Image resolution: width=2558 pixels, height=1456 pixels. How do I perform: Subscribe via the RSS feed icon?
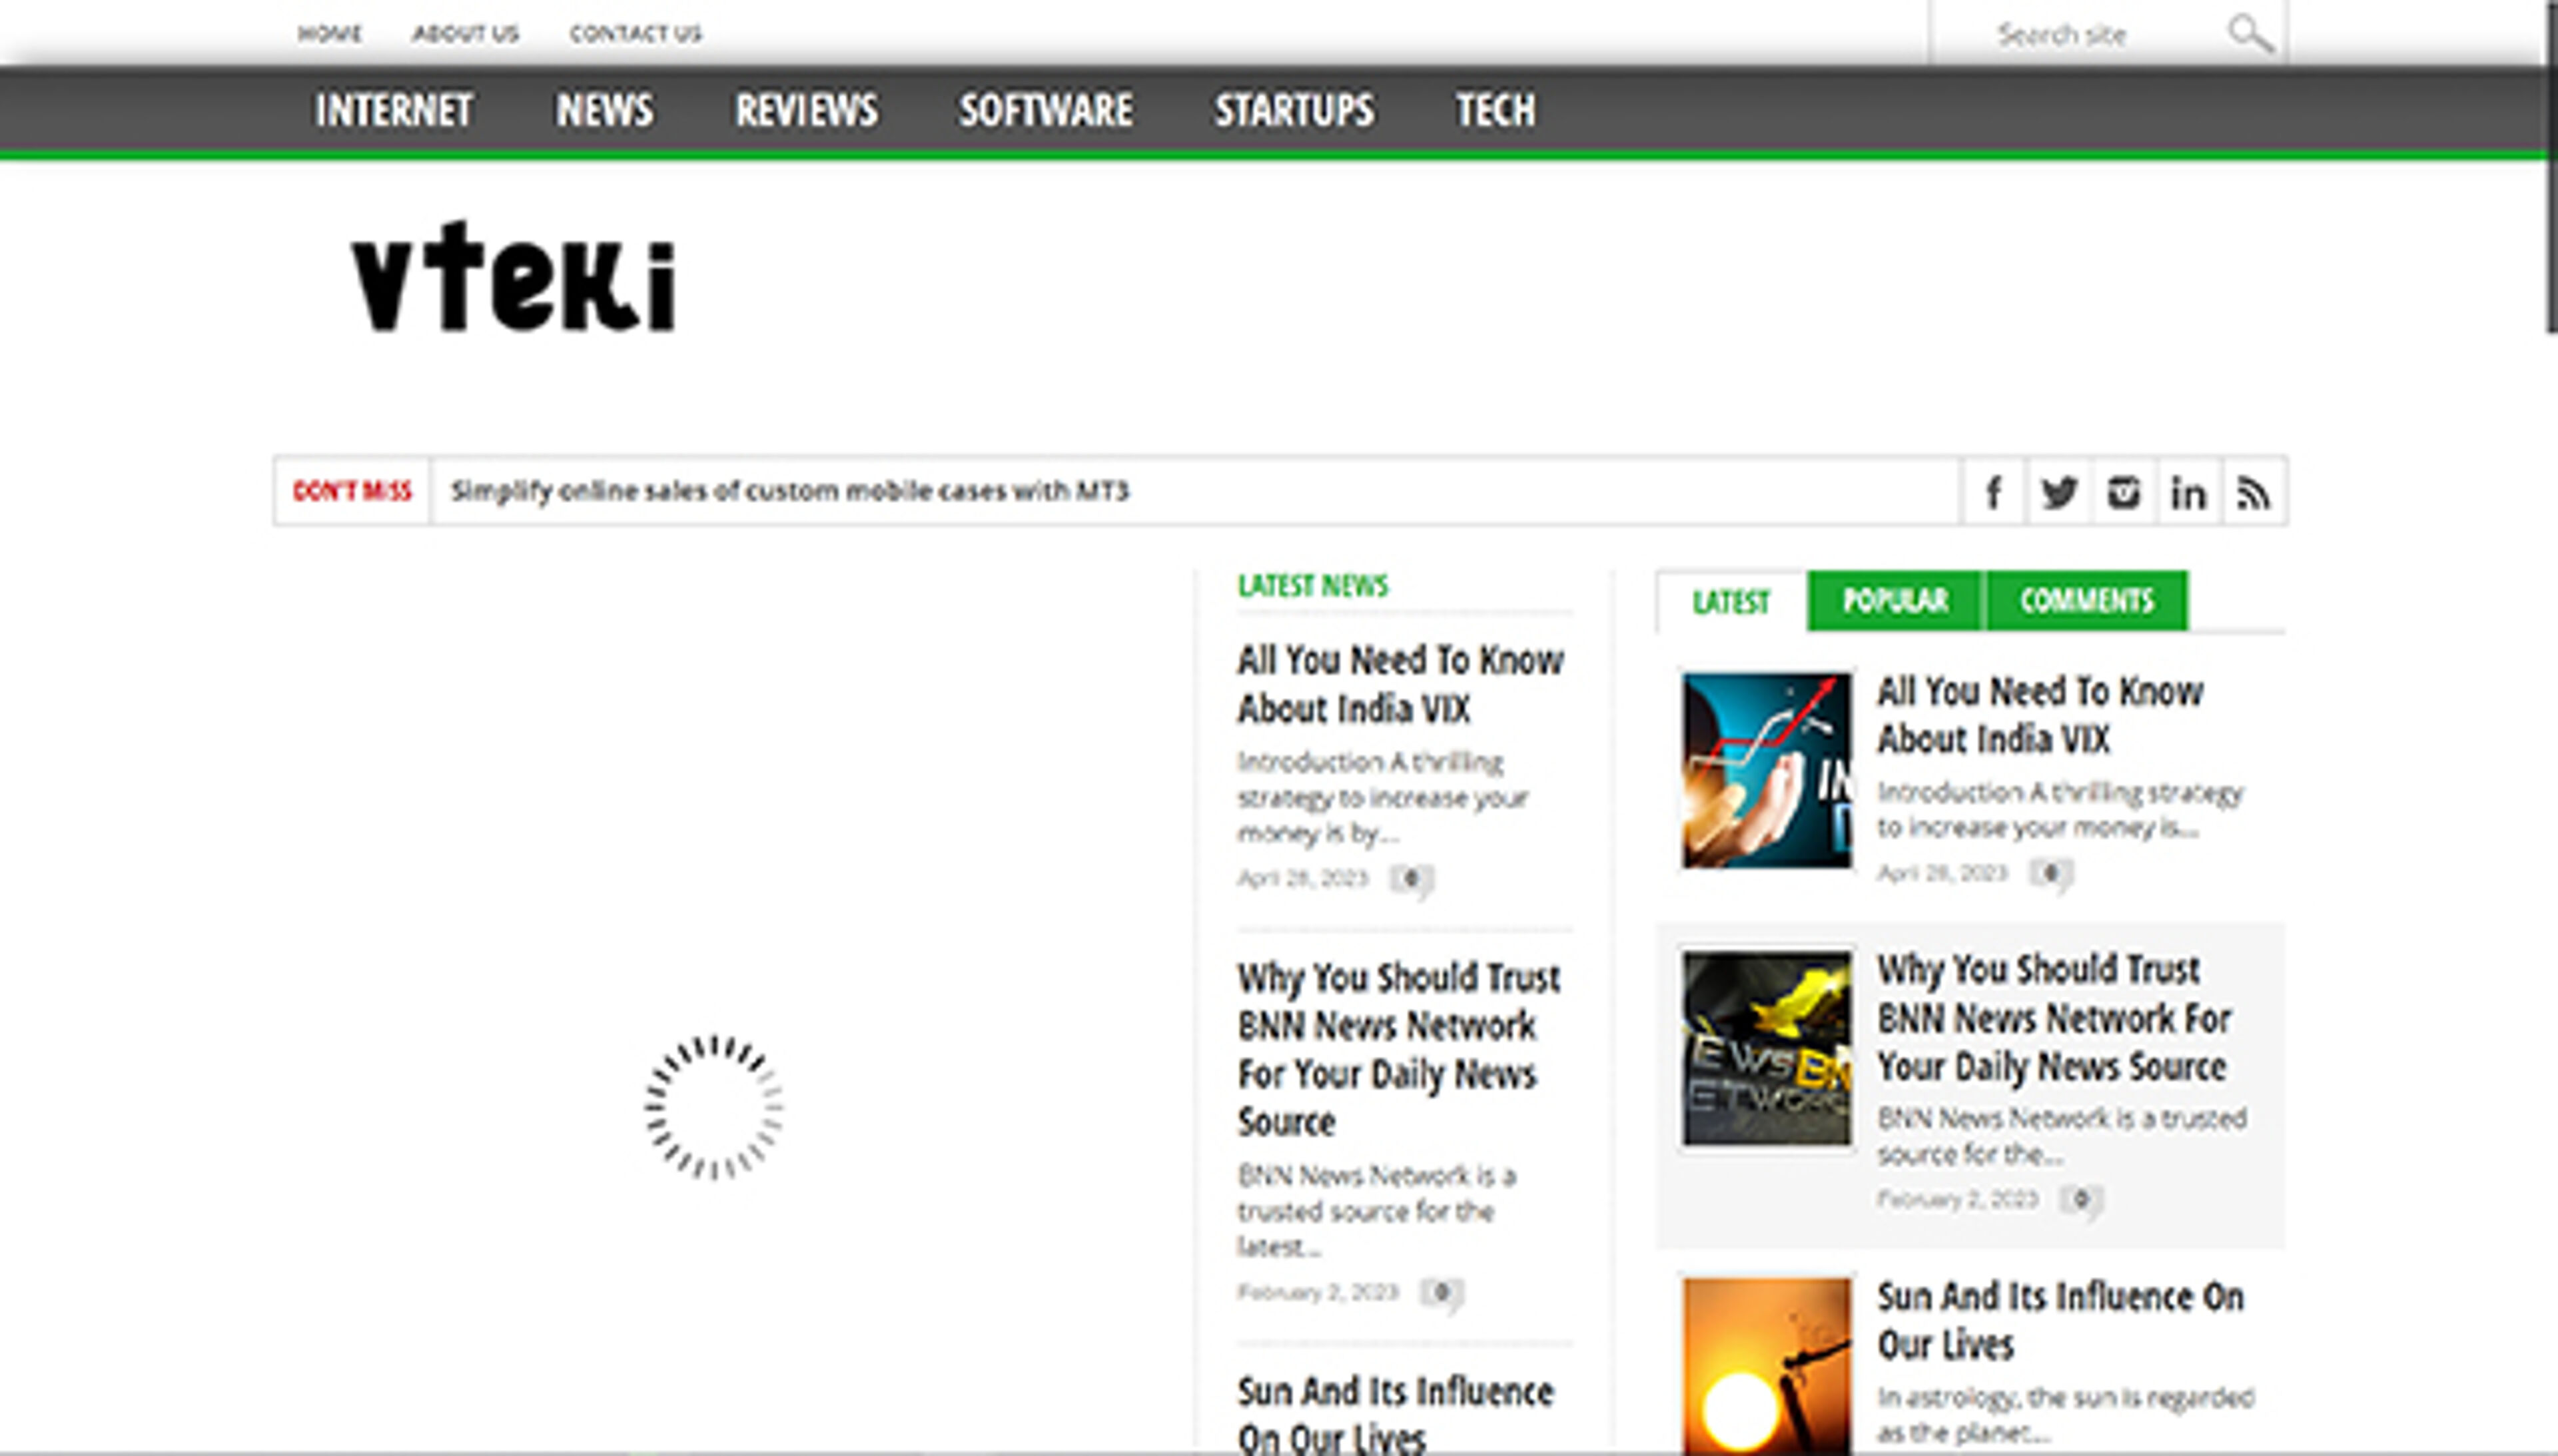coord(2253,491)
